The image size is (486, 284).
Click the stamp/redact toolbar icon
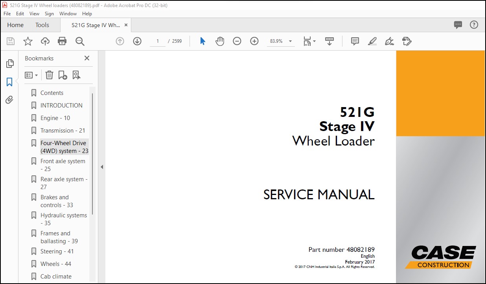(x=407, y=41)
